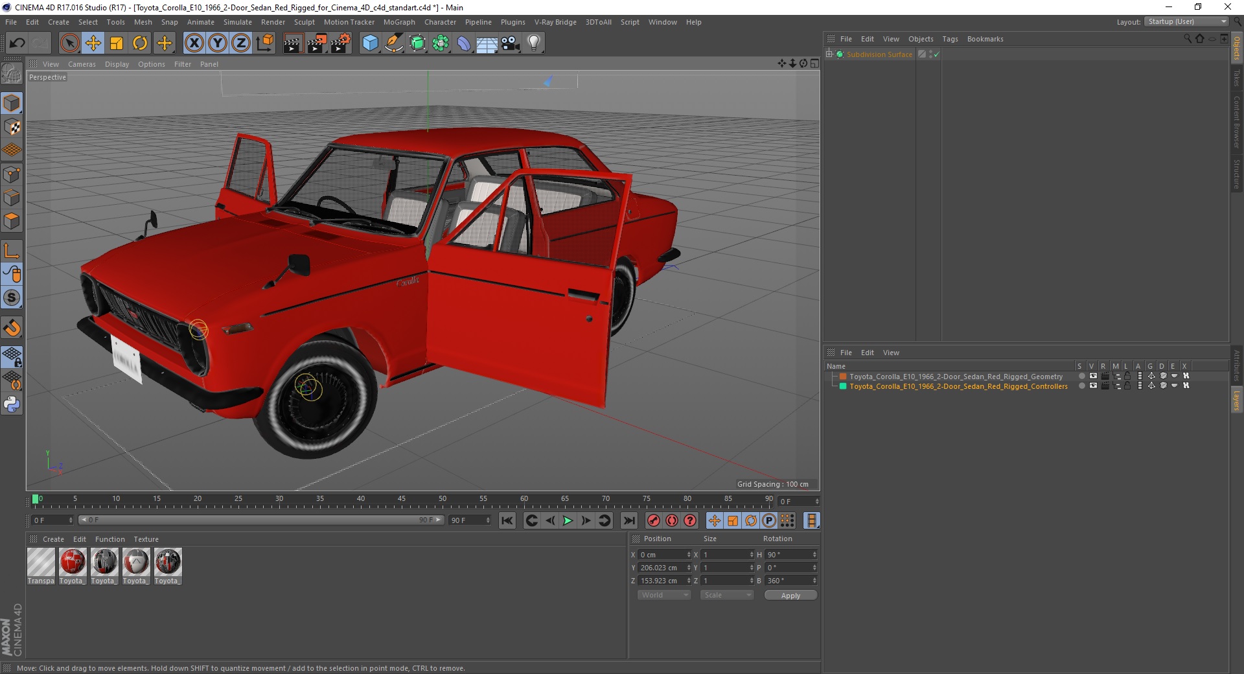Click Position Y field 206.023 cm

665,568
